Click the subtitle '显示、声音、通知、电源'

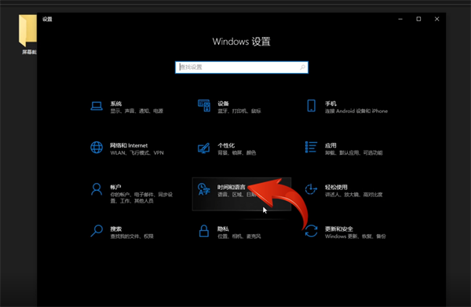click(x=137, y=111)
